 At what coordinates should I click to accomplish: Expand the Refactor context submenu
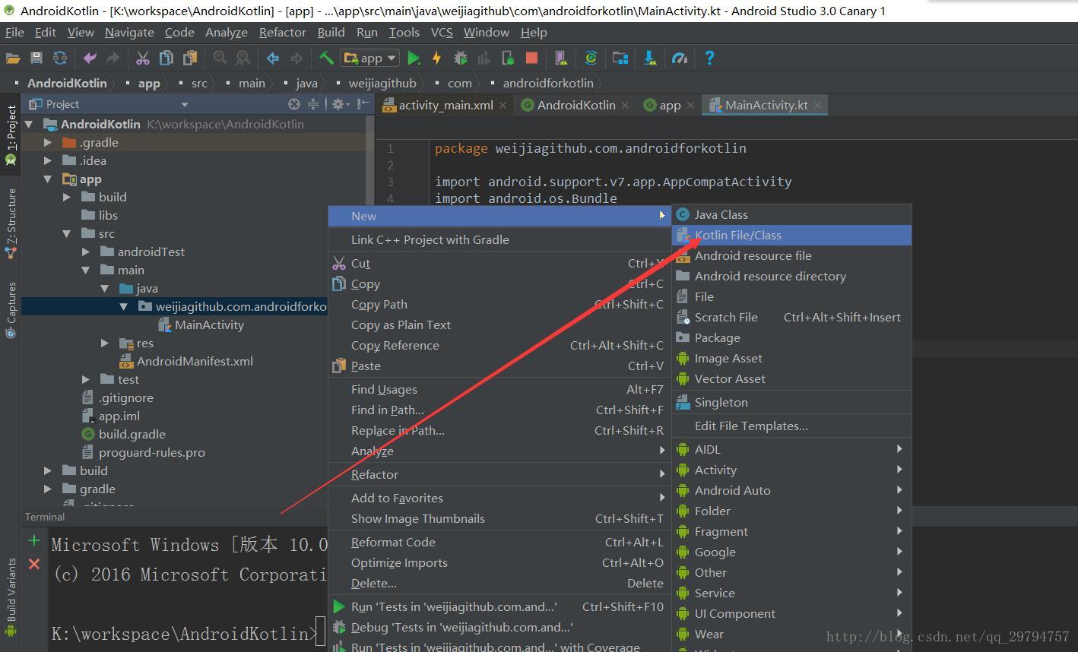tap(499, 475)
